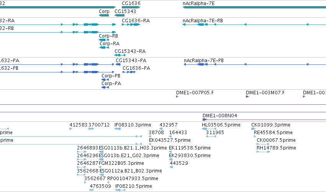Click EST feature 2646296
The image size is (326, 192).
click(82, 159)
